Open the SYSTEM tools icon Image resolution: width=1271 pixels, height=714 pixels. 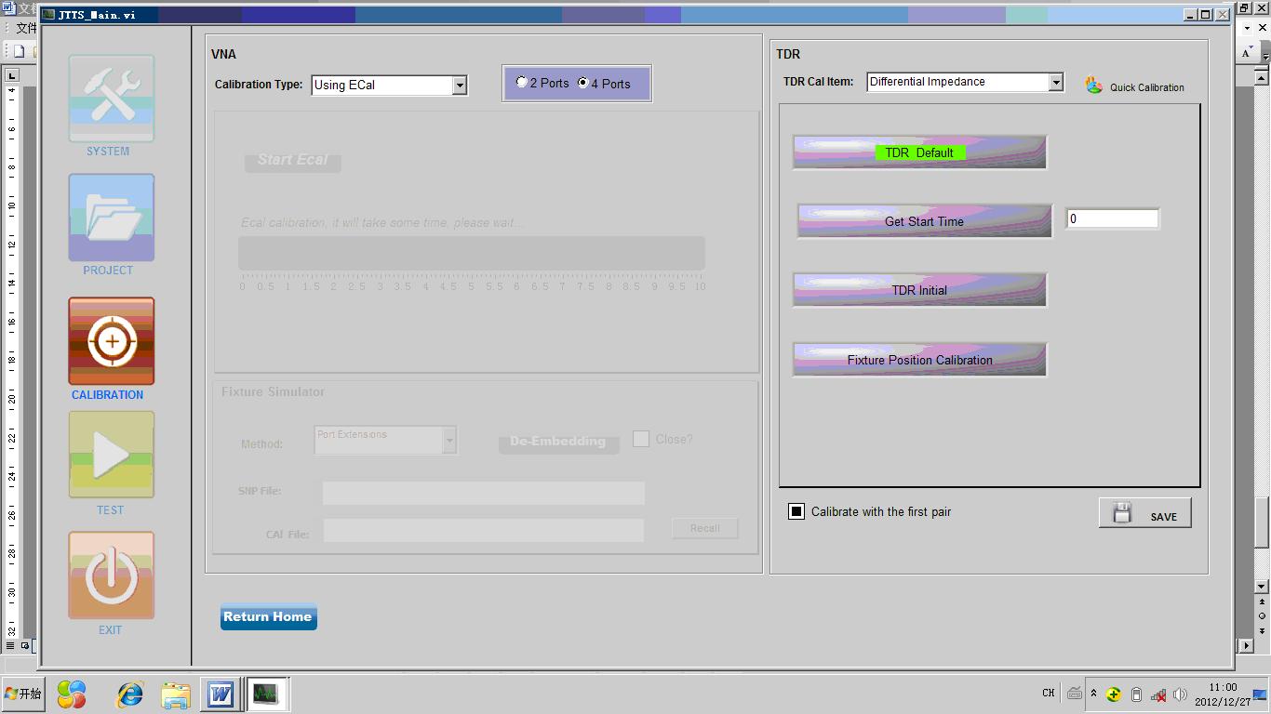pyautogui.click(x=111, y=99)
